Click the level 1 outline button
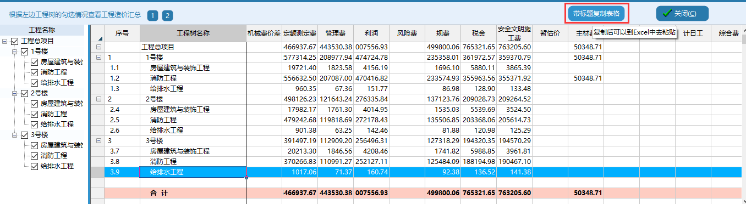 [152, 15]
